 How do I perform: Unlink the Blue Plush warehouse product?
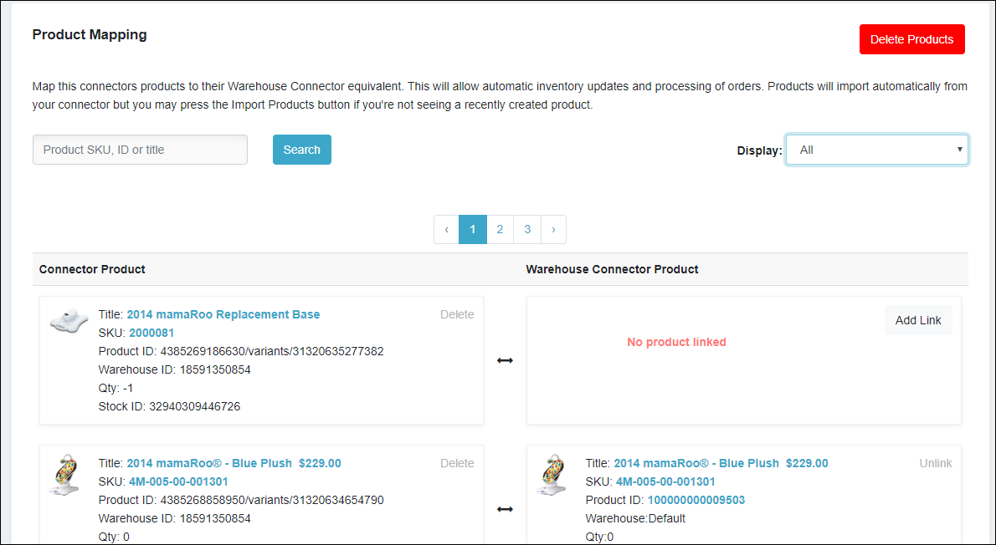[x=936, y=463]
